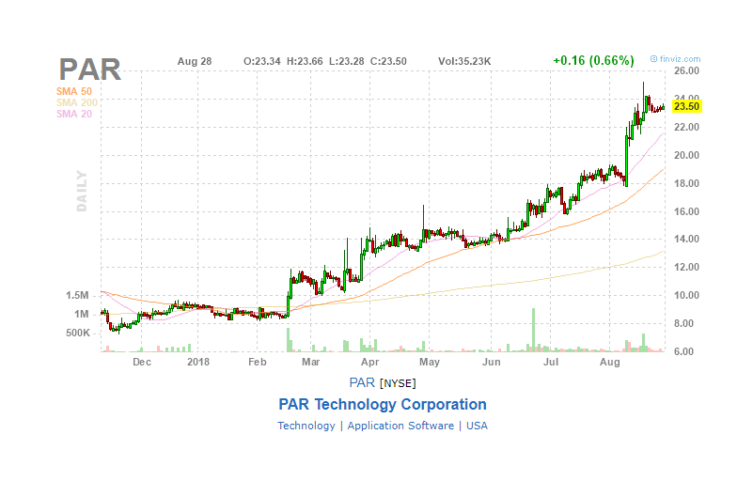Click the tallest volume bar in late June
Screen dimensions: 753x481
pos(533,330)
